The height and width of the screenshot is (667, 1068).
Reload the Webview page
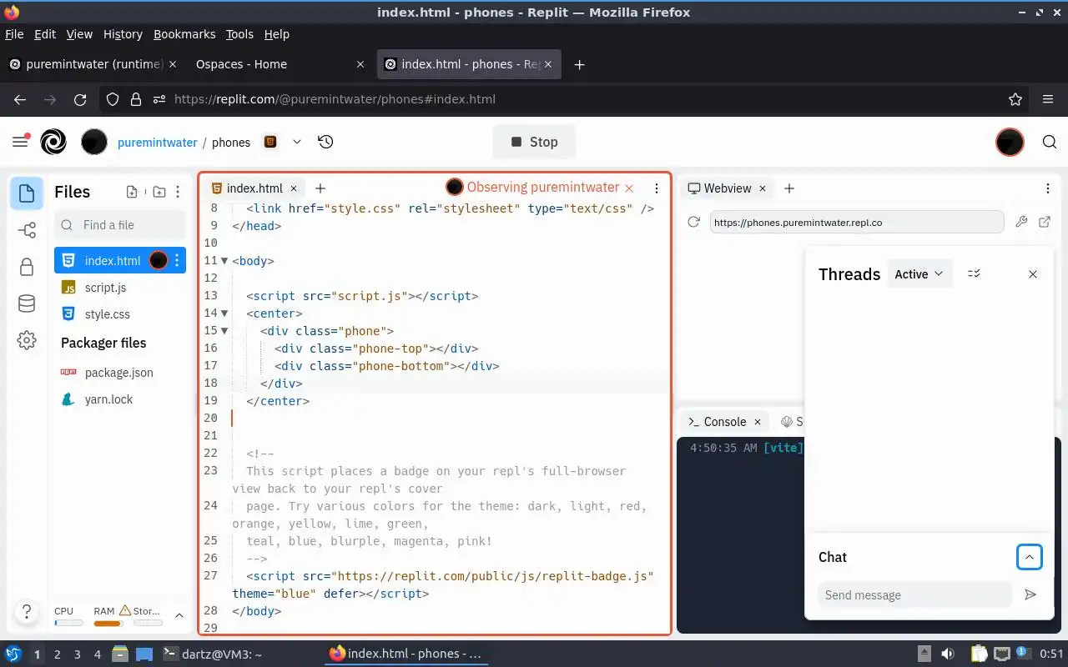pos(693,222)
